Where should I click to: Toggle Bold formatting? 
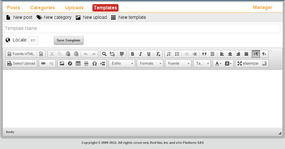[x=132, y=54]
